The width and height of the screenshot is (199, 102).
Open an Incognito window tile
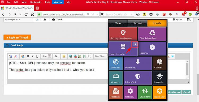[159, 78]
